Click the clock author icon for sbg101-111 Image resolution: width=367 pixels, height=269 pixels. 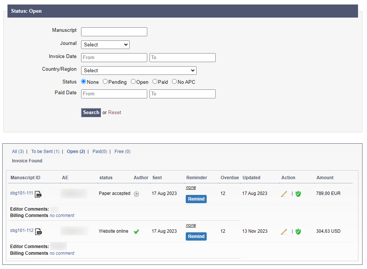[x=136, y=194]
